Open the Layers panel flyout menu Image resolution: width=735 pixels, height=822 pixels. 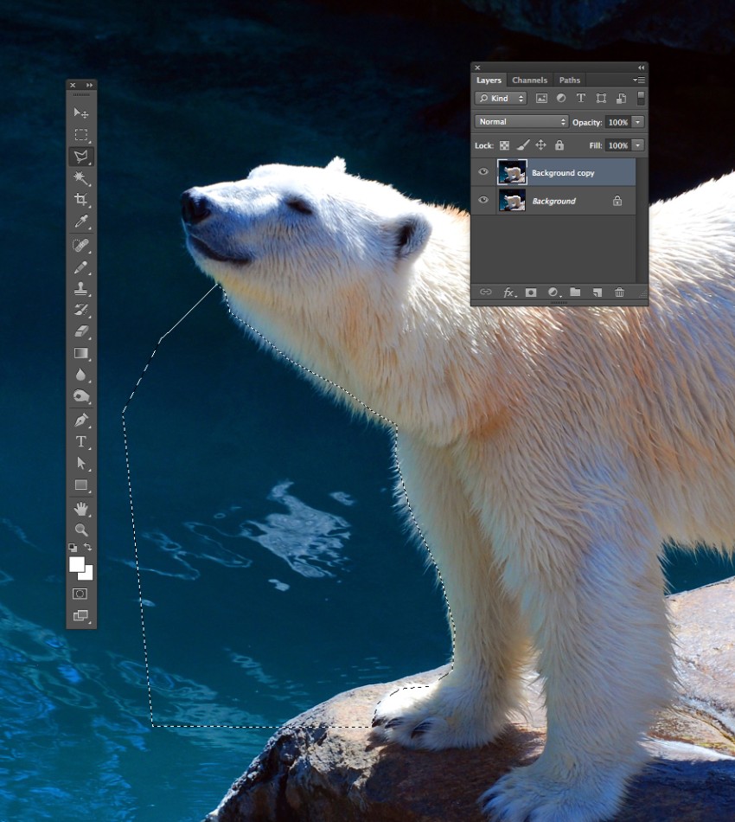click(x=639, y=80)
